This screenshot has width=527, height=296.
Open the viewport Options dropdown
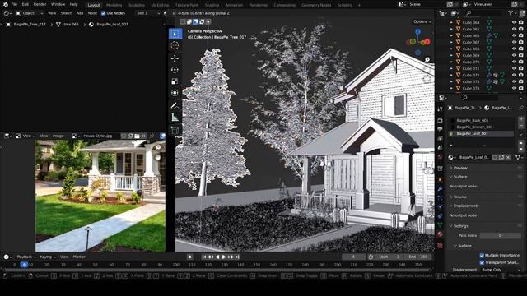pyautogui.click(x=422, y=21)
